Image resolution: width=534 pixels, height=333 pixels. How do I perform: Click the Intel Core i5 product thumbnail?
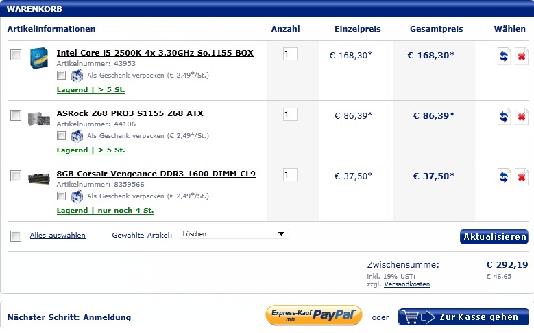[x=39, y=58]
